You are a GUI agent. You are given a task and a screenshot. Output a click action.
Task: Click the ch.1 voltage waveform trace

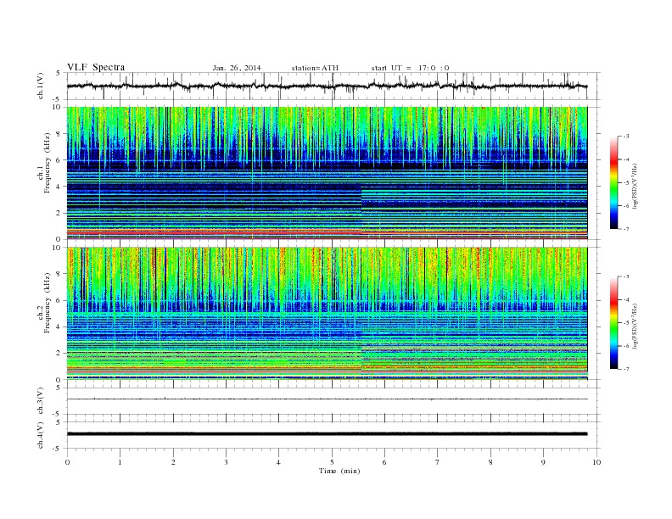pyautogui.click(x=327, y=86)
